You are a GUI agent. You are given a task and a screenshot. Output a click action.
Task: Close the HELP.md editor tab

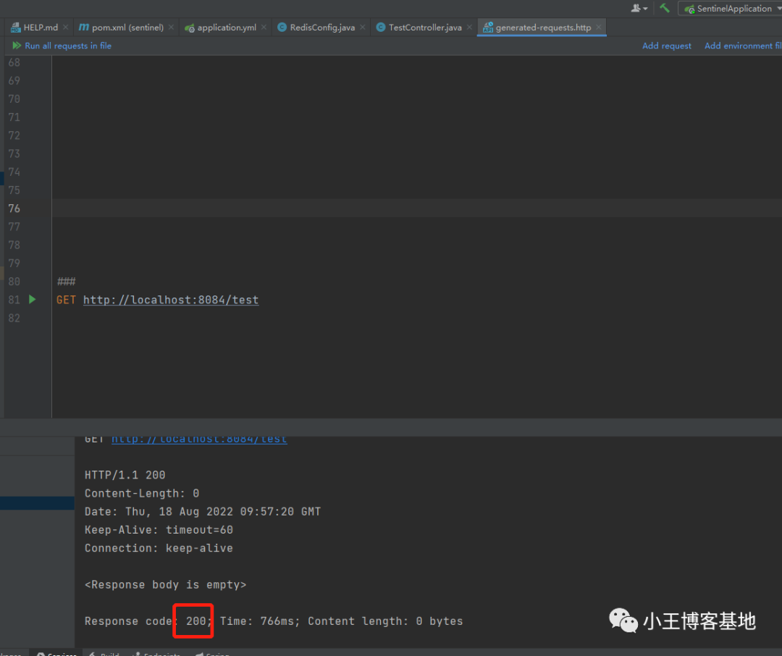66,28
